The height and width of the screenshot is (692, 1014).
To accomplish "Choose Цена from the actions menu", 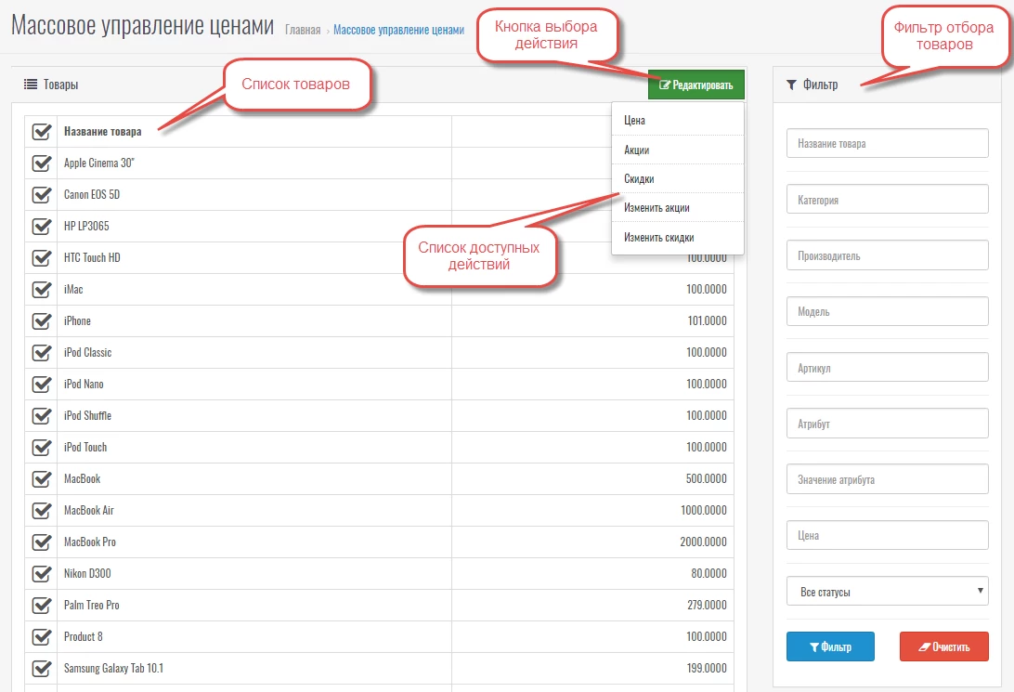I will tap(635, 121).
